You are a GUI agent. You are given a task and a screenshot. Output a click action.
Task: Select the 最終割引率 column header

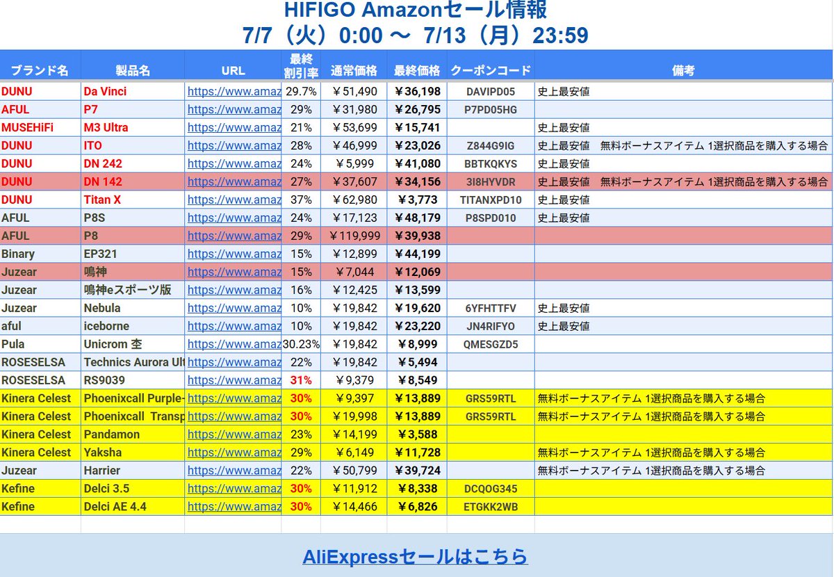point(301,65)
